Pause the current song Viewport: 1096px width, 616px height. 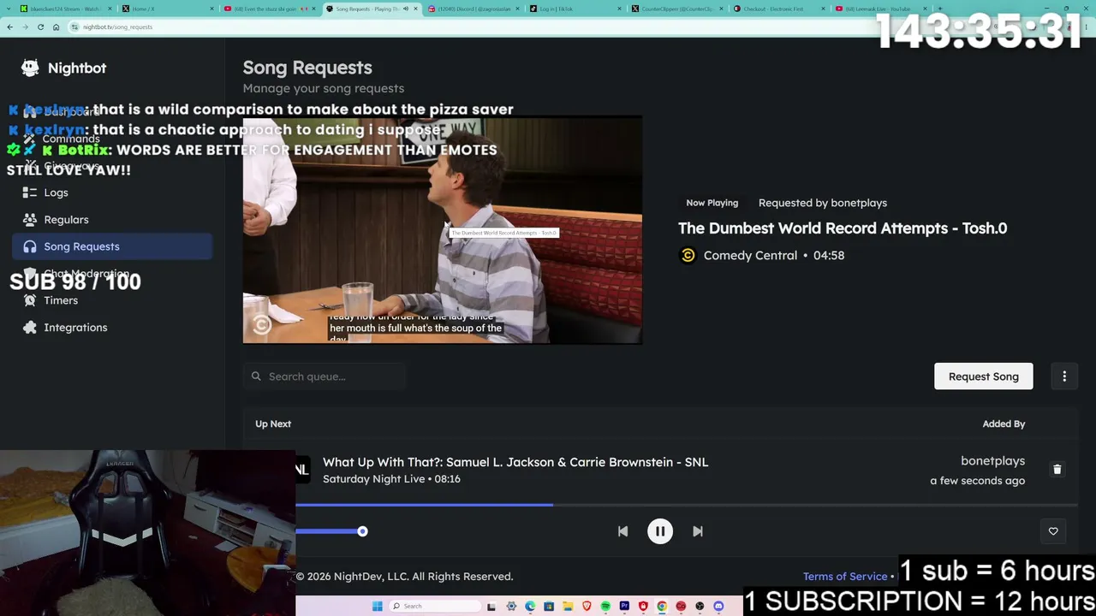(660, 531)
